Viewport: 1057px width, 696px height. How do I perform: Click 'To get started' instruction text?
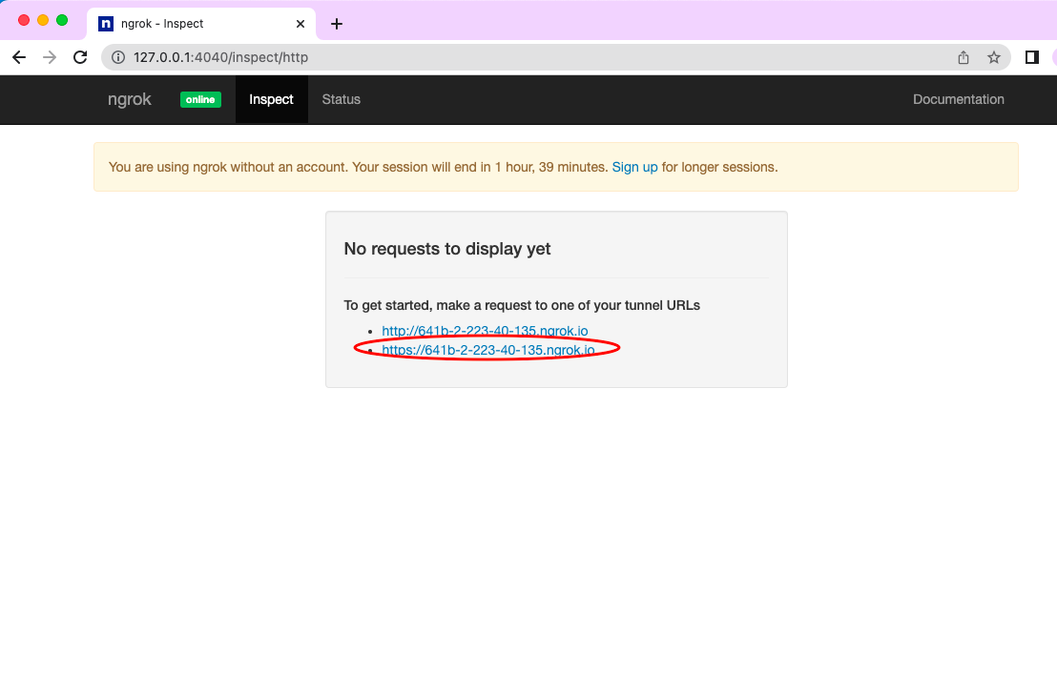pyautogui.click(x=522, y=305)
